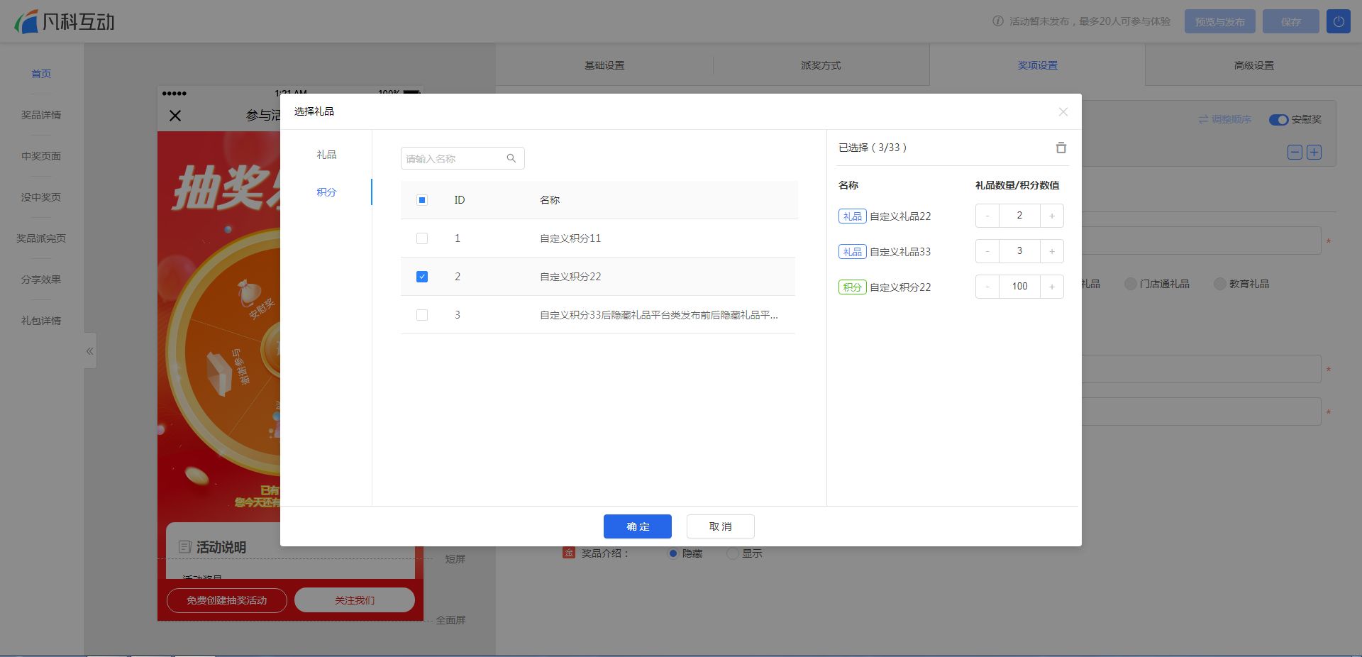The height and width of the screenshot is (657, 1362).
Task: Click quantity field showing 3
Action: point(1019,251)
